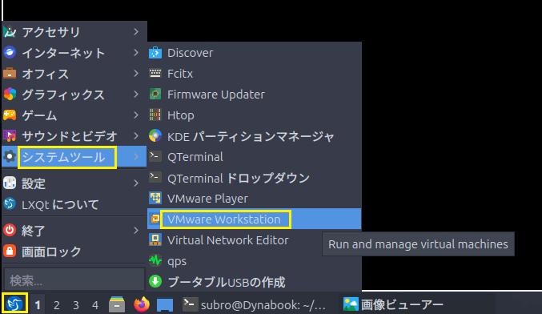
Task: Launch the file manager from the panel
Action: [117, 304]
